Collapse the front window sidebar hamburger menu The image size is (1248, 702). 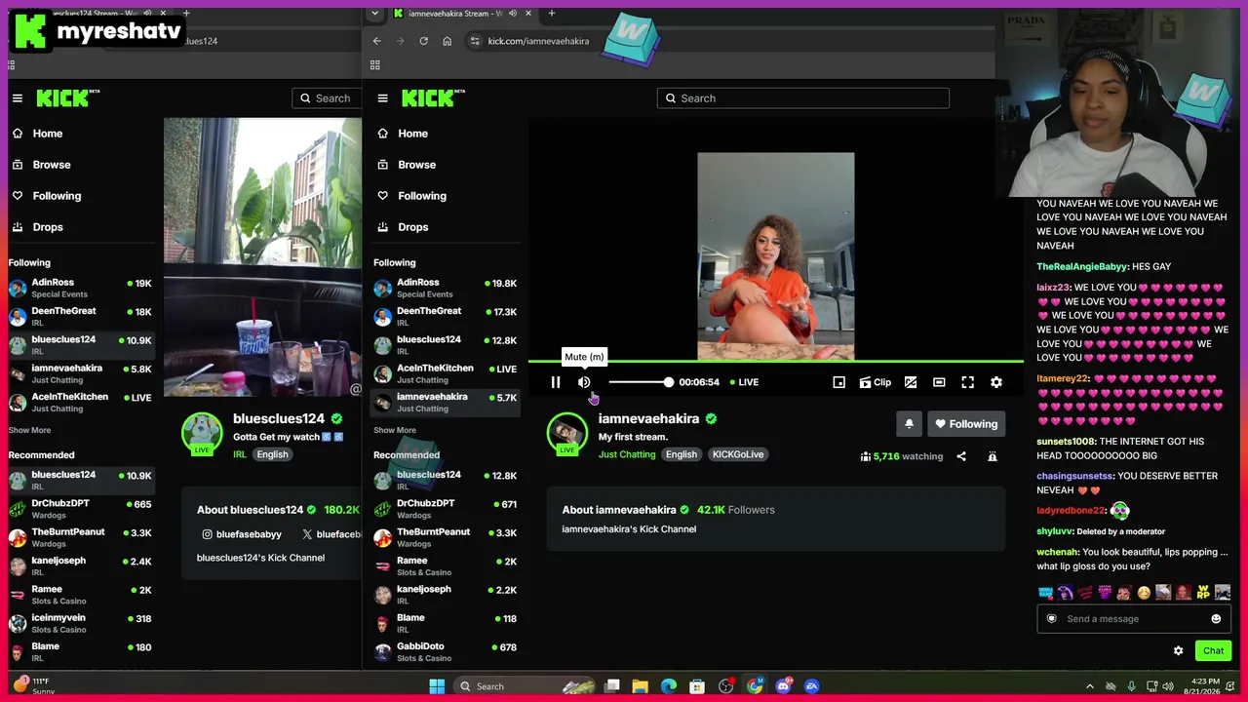(x=383, y=98)
